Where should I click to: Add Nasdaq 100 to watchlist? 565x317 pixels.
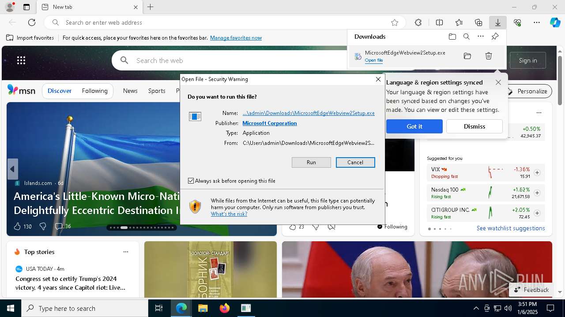pos(537,193)
